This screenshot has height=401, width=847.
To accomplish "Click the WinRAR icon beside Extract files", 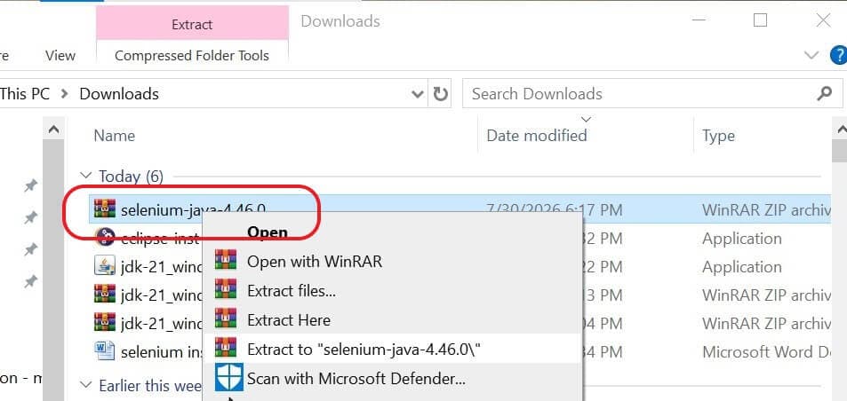I will [x=225, y=289].
